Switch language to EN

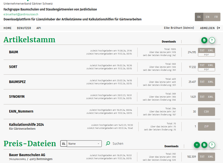point(207,17)
